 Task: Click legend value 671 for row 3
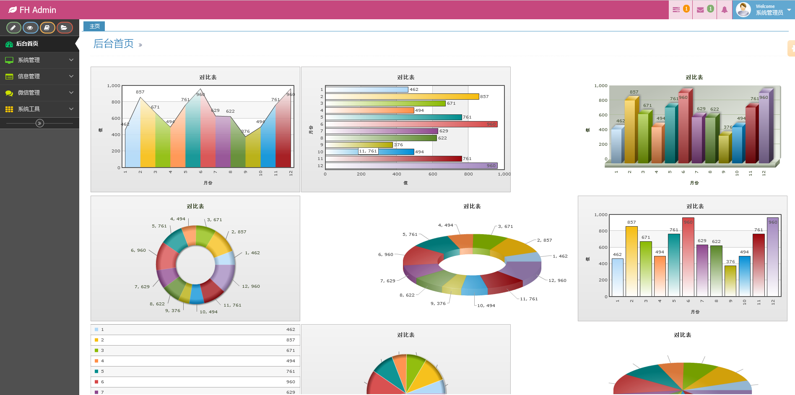click(291, 351)
